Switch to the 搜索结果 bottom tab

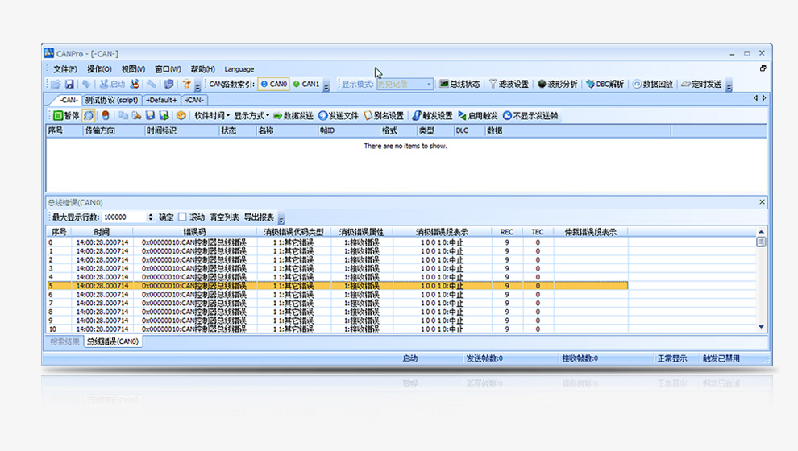click(64, 341)
